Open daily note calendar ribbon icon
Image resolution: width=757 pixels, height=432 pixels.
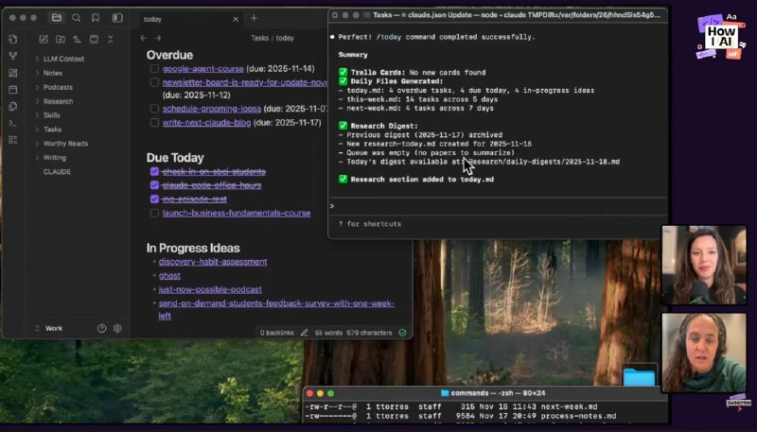point(12,90)
